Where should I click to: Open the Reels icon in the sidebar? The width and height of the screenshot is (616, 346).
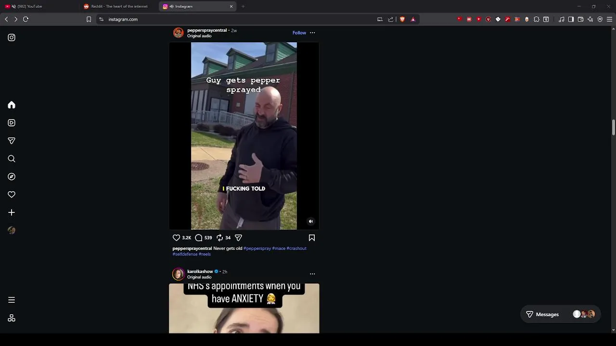click(12, 123)
